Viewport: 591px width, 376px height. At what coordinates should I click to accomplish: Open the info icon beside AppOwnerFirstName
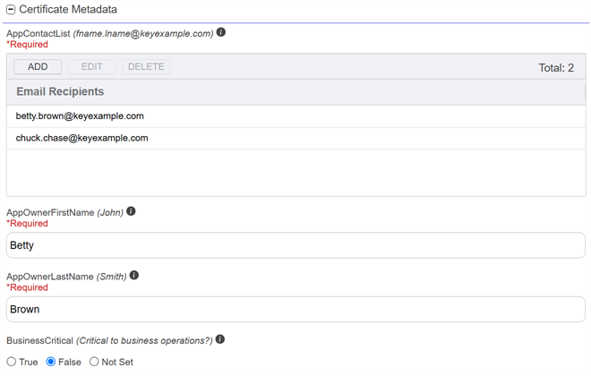pos(131,211)
